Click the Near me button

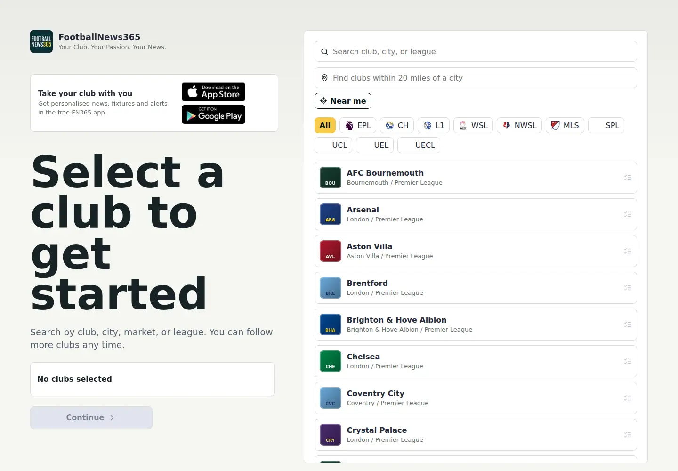tap(343, 101)
